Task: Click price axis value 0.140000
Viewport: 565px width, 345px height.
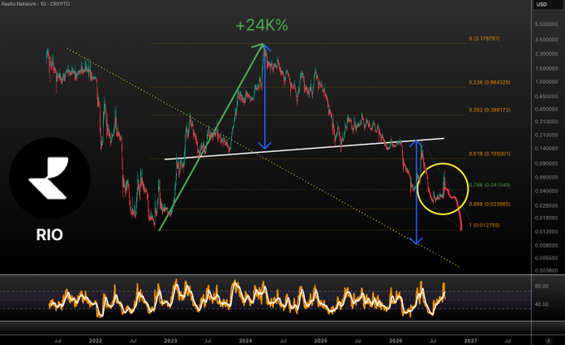Action: pyautogui.click(x=546, y=149)
